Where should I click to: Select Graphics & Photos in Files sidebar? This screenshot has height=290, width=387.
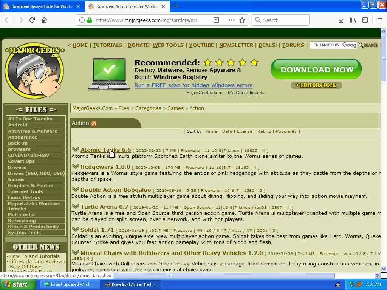click(30, 185)
